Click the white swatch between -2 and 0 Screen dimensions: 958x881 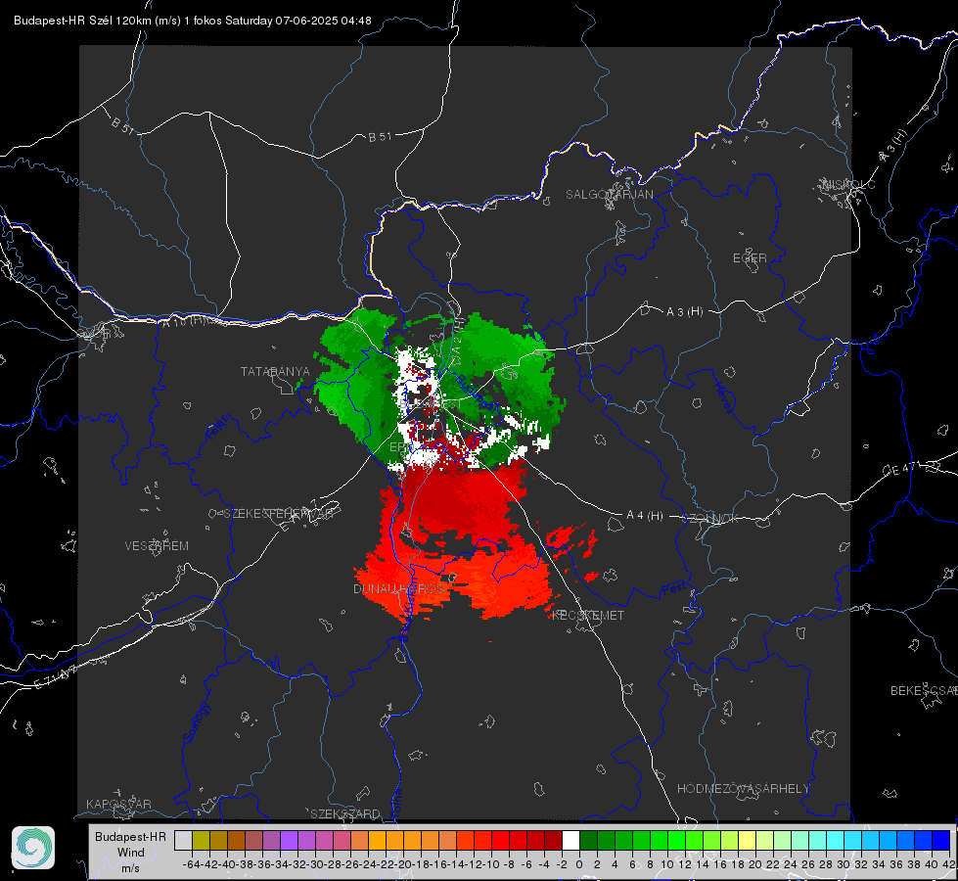pos(570,840)
